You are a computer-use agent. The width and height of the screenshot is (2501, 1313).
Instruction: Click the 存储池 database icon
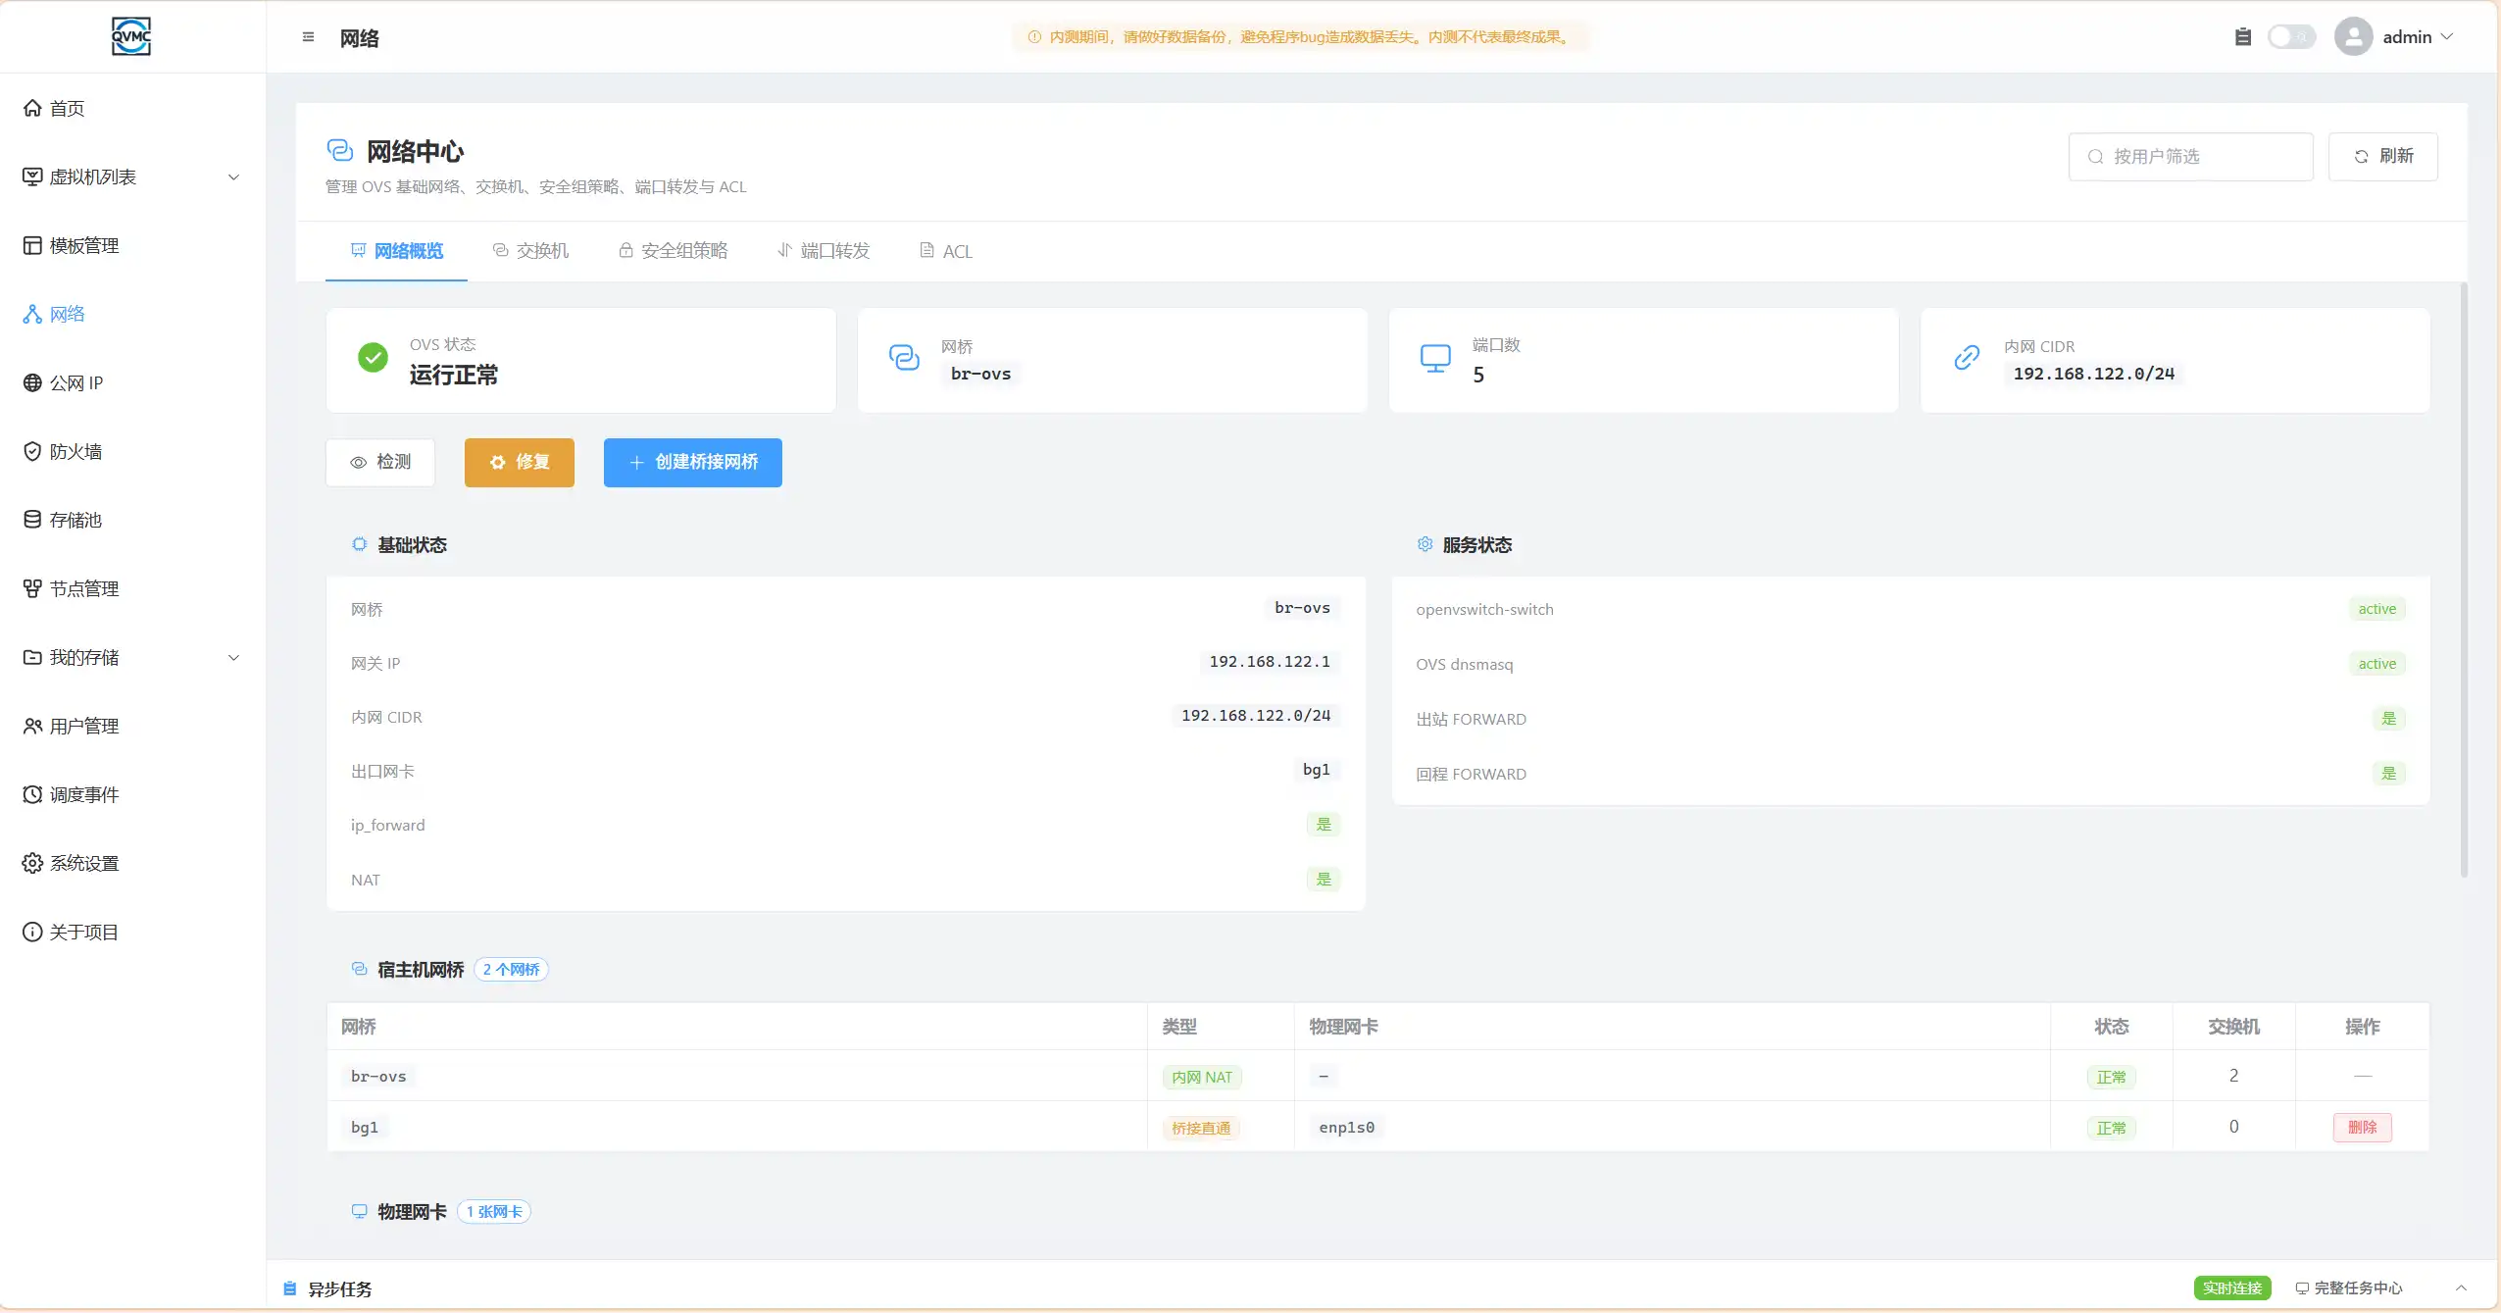32,521
